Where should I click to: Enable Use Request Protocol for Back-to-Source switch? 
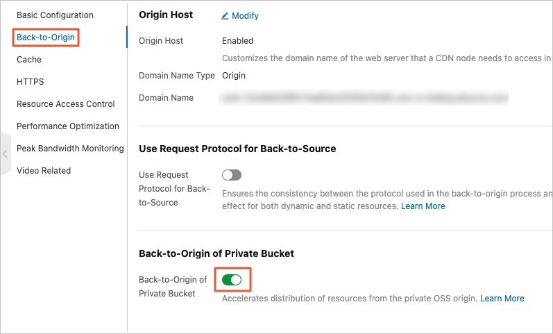tap(232, 175)
